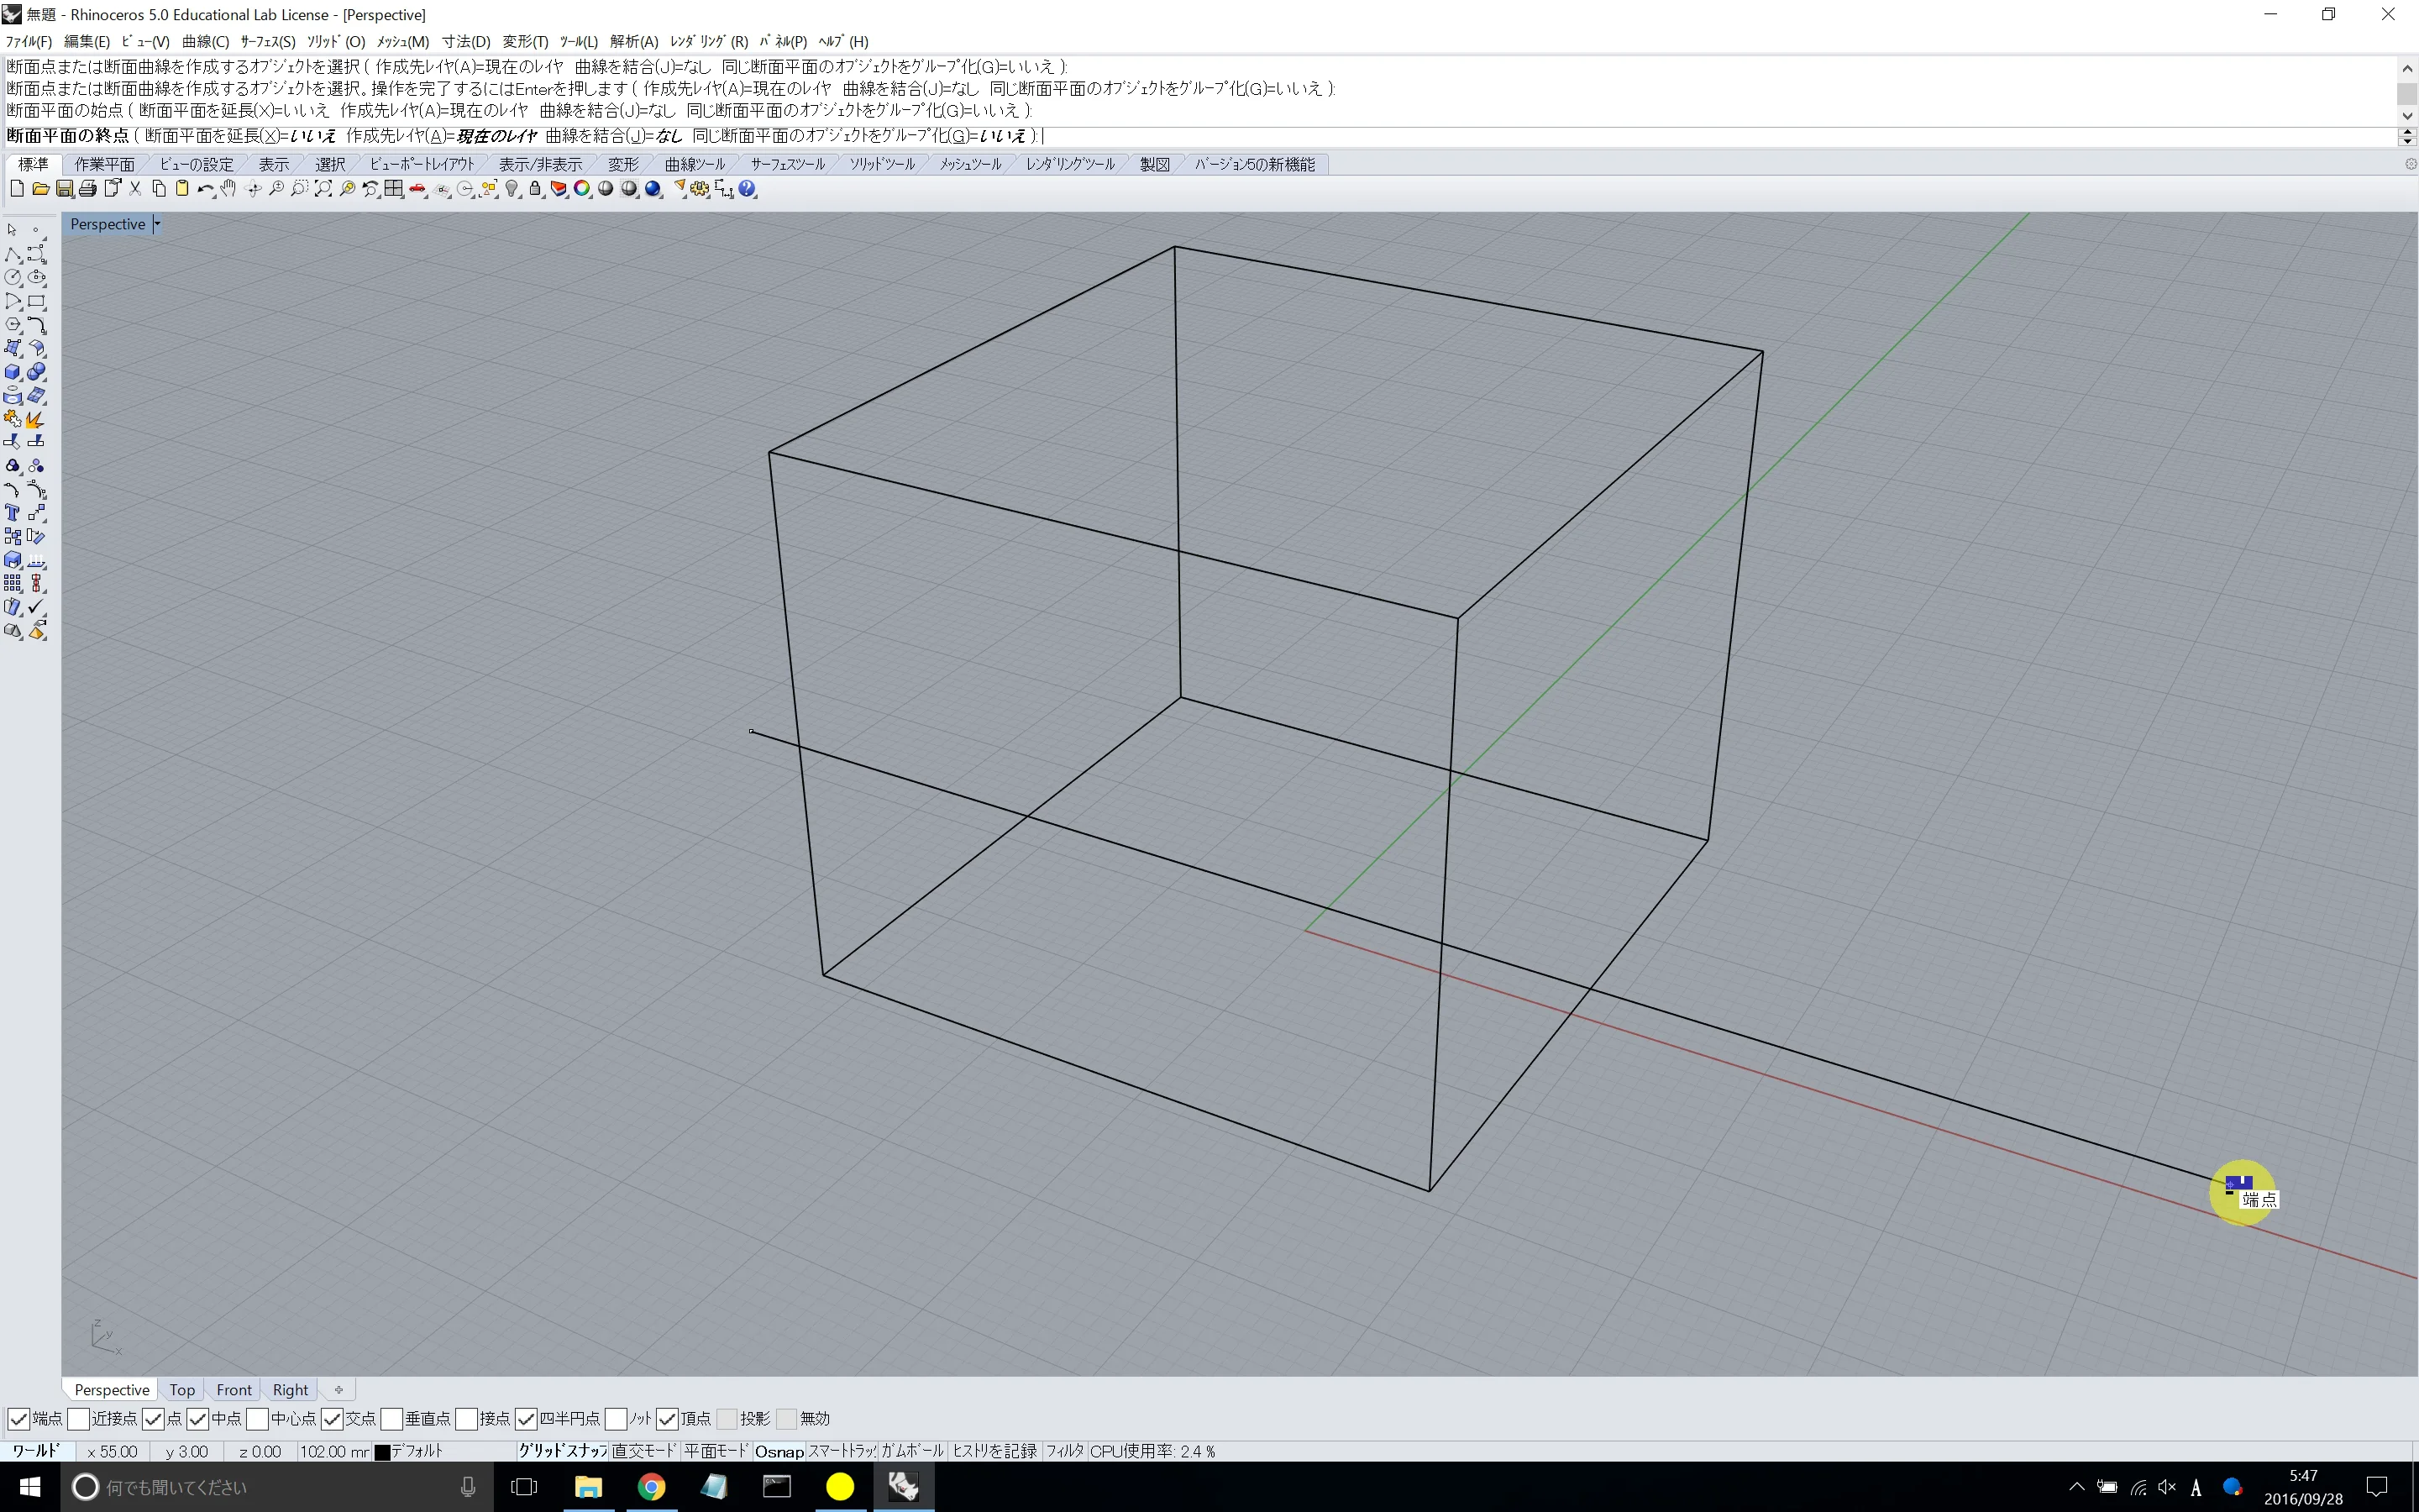Viewport: 2419px width, 1512px height.
Task: Click the New file icon in standard toolbar
Action: click(17, 189)
